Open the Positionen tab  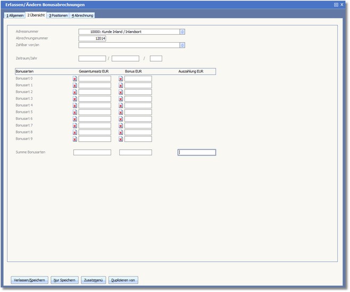[x=58, y=15]
